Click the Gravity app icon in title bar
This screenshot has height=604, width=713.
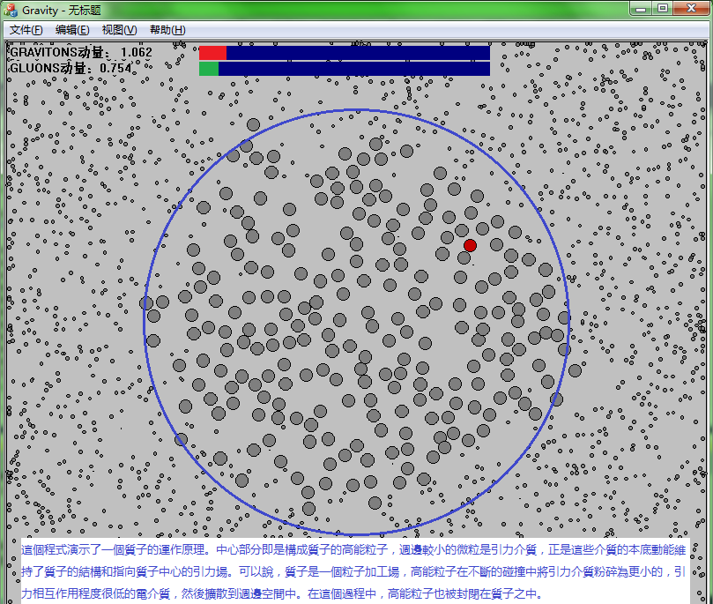click(10, 10)
